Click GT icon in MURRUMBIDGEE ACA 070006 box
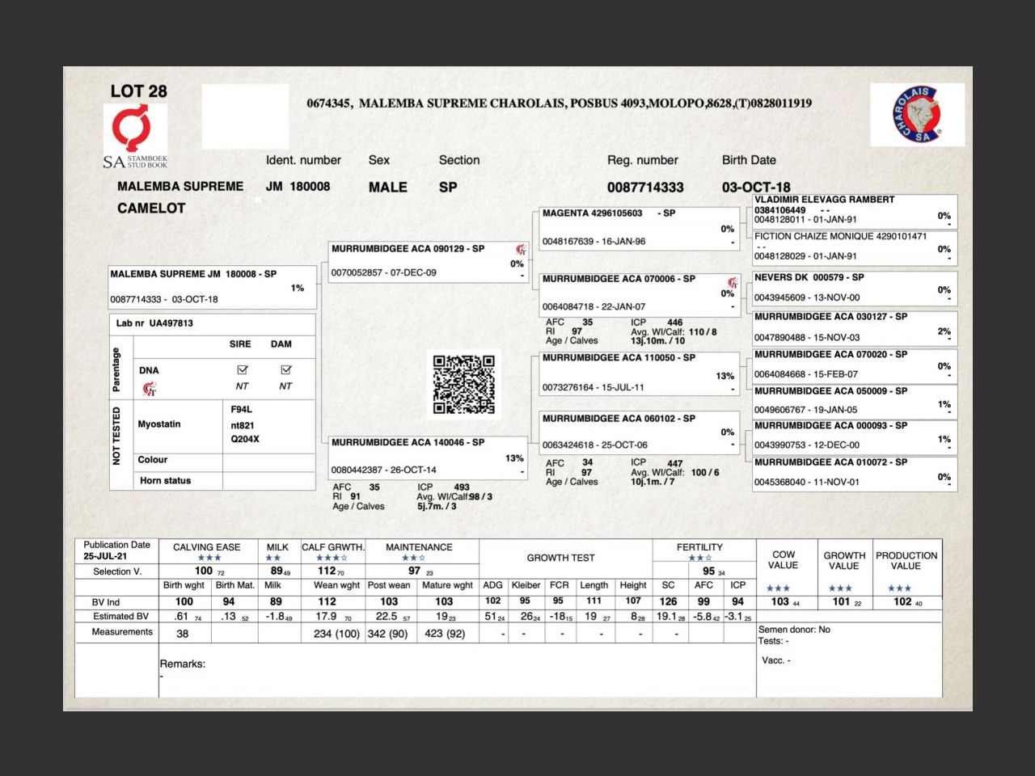This screenshot has width=1035, height=776. click(733, 282)
